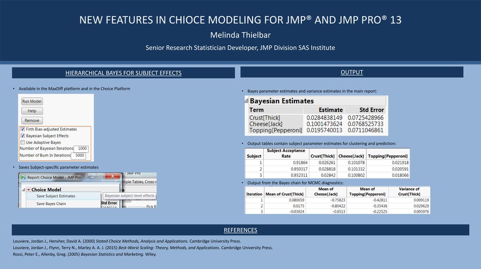The height and width of the screenshot is (269, 481).
Task: Collapse the Choice Model outline disclosure triangle
Action: (x=24, y=190)
